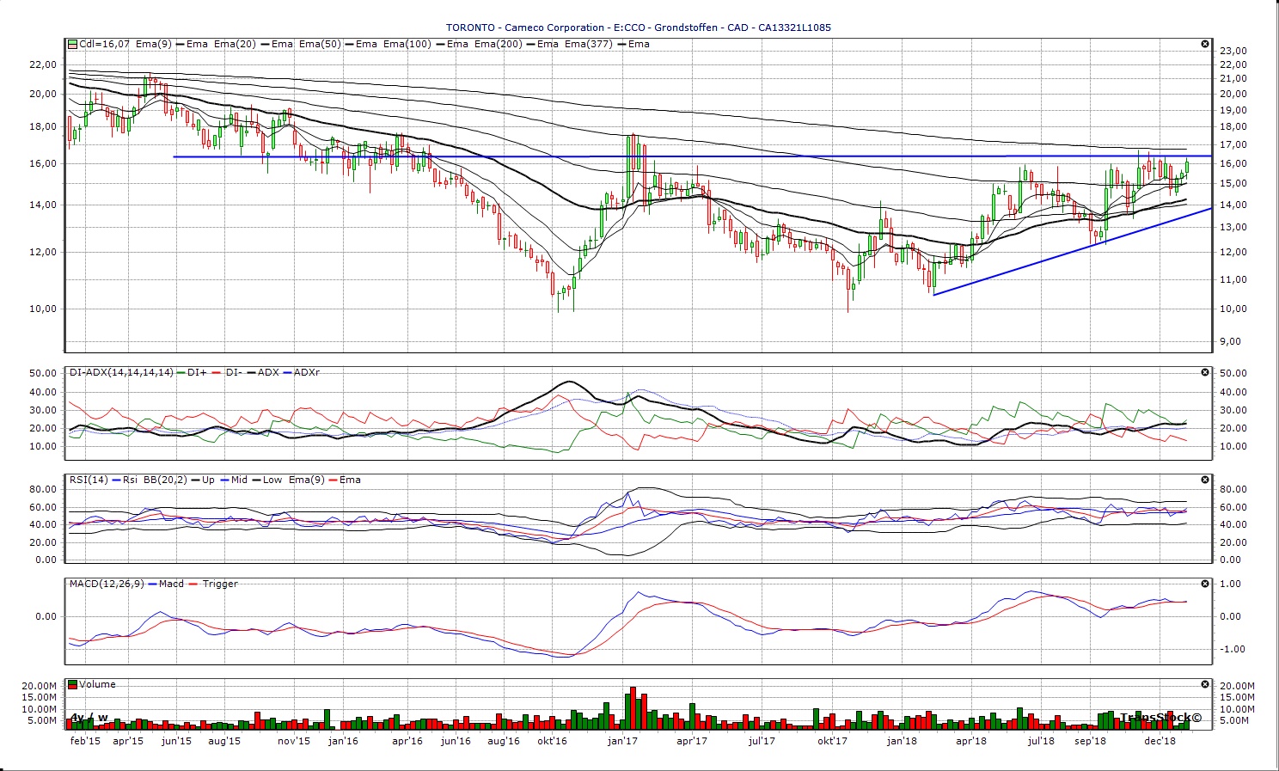Close the Volume panel

coord(1205,684)
